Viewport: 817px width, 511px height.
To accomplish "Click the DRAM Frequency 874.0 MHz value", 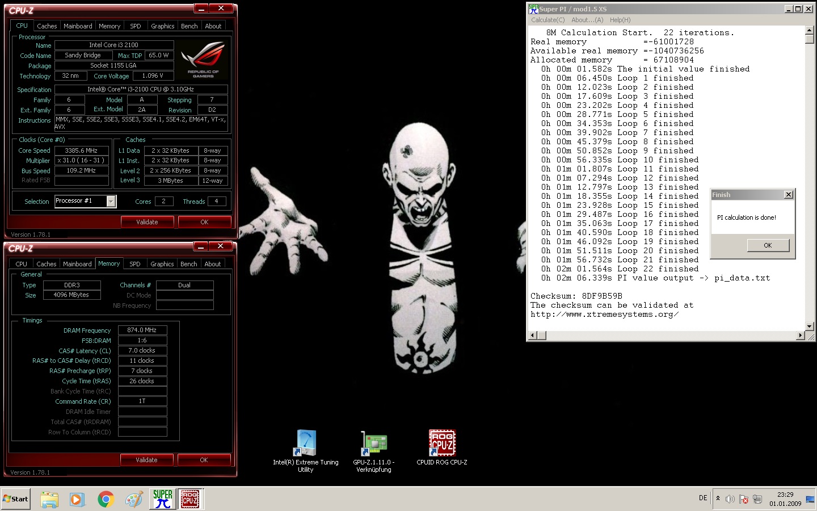I will tap(142, 330).
